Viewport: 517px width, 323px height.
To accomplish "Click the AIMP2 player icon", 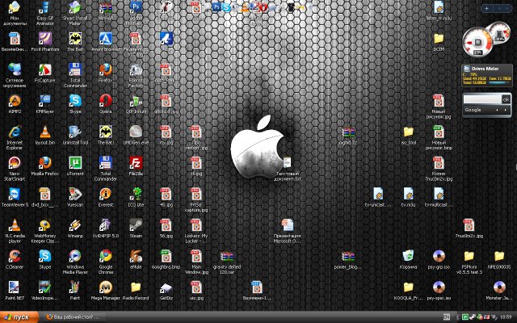I will click(x=14, y=101).
